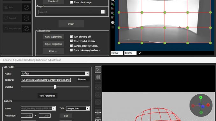Click View Parameter button
This screenshot has height=121, width=216.
click(x=47, y=96)
